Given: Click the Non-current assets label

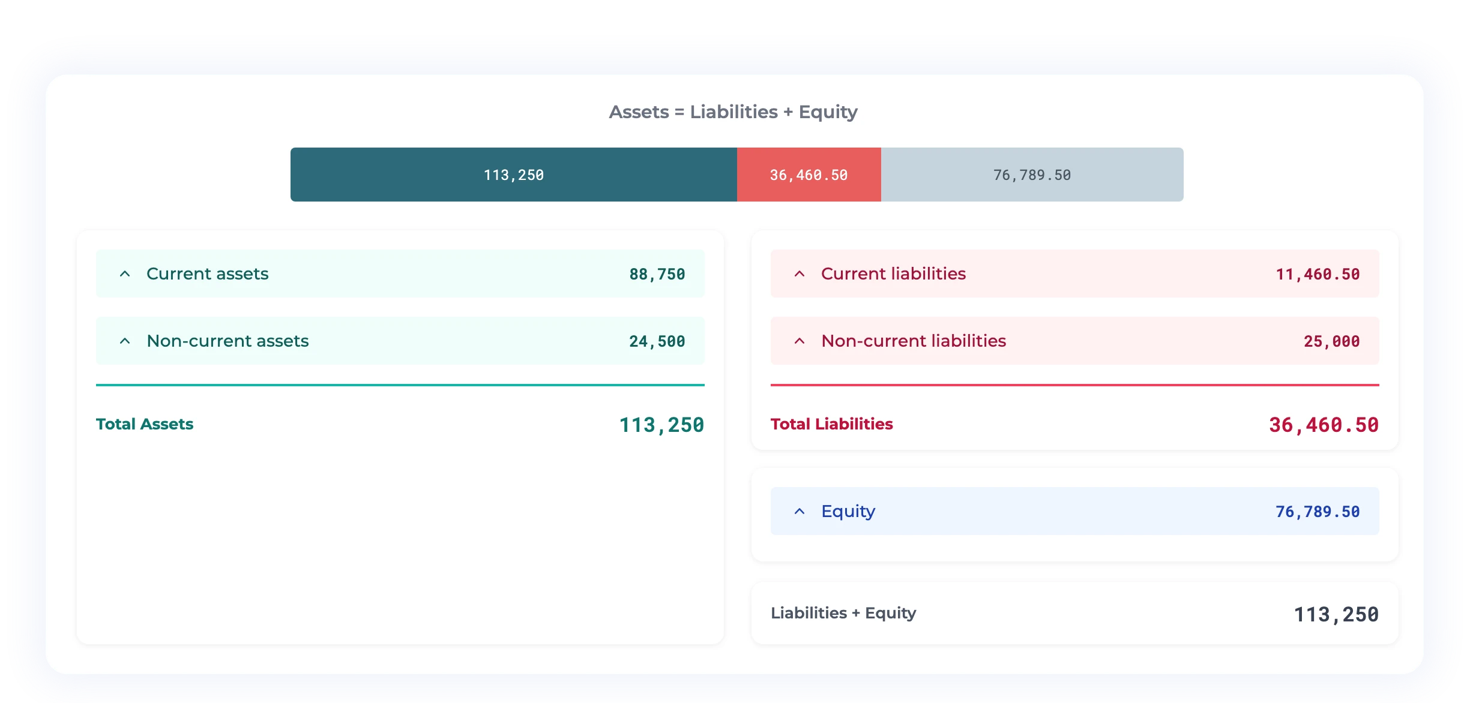Looking at the screenshot, I should [x=228, y=341].
